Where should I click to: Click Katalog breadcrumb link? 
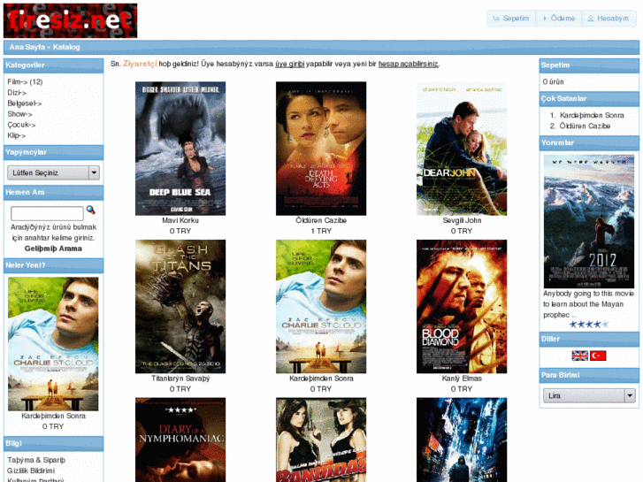click(x=66, y=47)
